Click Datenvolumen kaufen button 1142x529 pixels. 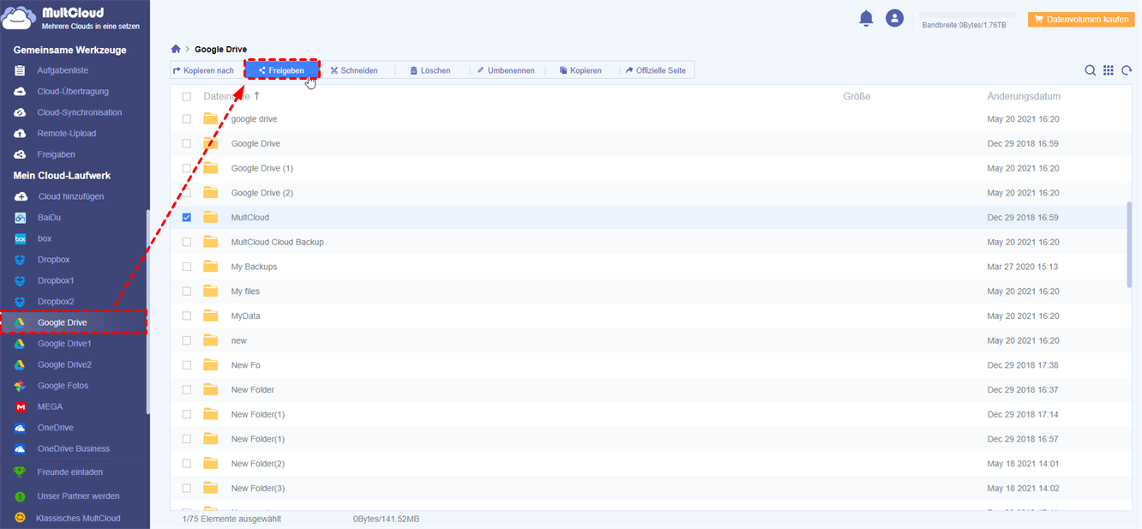(1080, 18)
